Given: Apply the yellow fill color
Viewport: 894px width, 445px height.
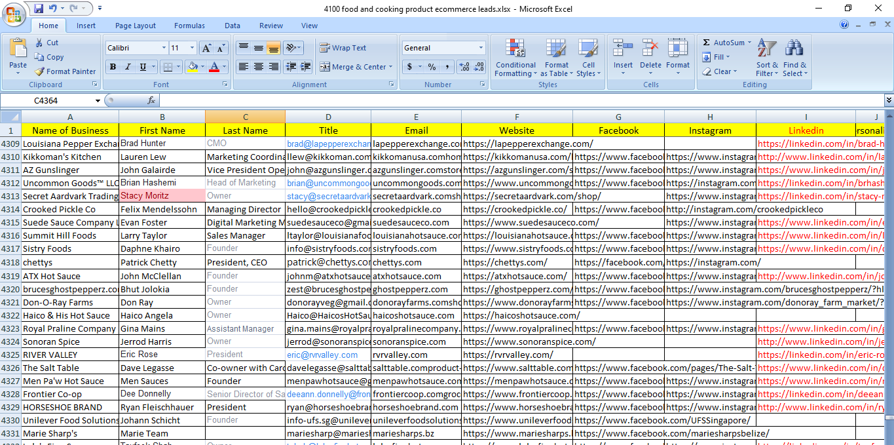Looking at the screenshot, I should [x=191, y=67].
